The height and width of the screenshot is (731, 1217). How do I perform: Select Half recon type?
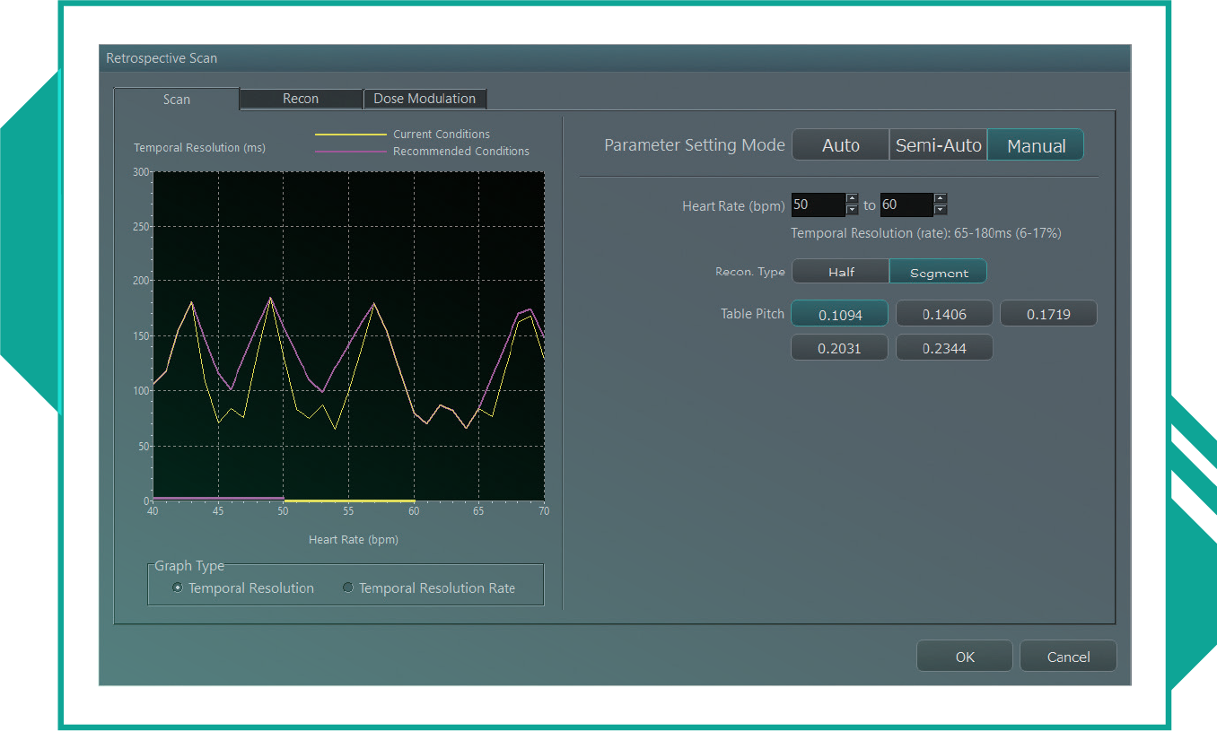tap(841, 272)
